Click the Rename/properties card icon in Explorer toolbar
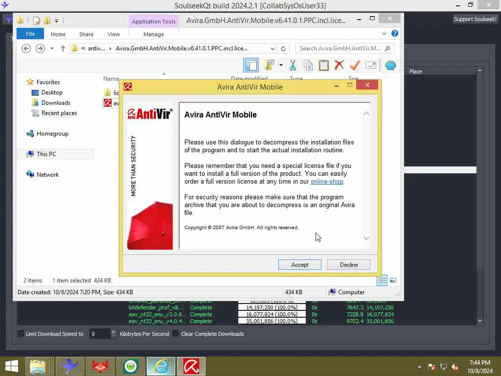This screenshot has width=501, height=376. pos(371,65)
